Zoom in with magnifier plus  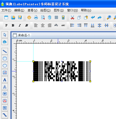pos(109,17)
